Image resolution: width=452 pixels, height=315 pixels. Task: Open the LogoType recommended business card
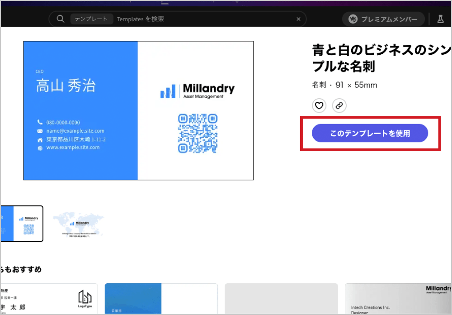coord(50,298)
